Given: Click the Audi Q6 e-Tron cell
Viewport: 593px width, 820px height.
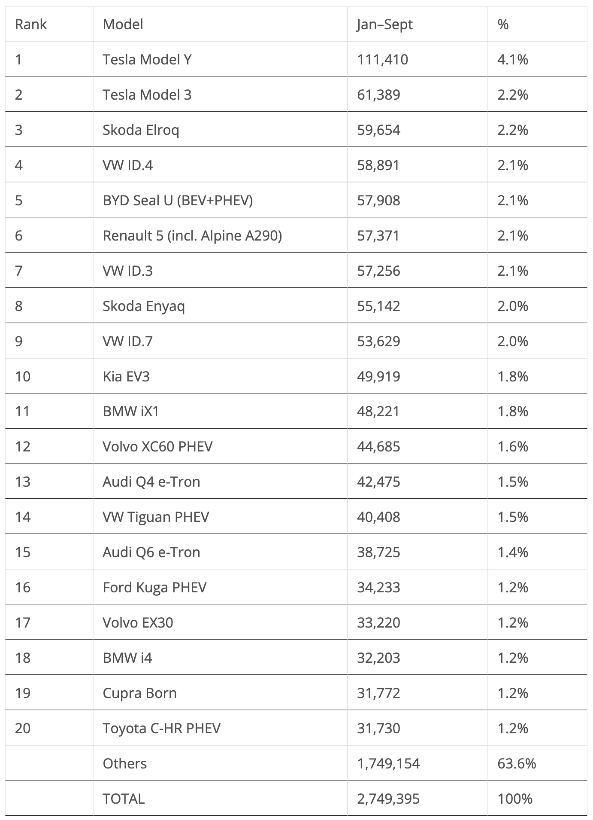Looking at the screenshot, I should 151,552.
